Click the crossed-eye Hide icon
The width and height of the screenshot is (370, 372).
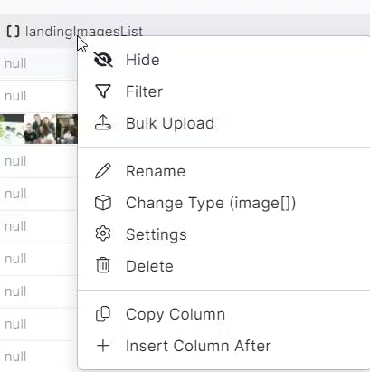point(103,60)
